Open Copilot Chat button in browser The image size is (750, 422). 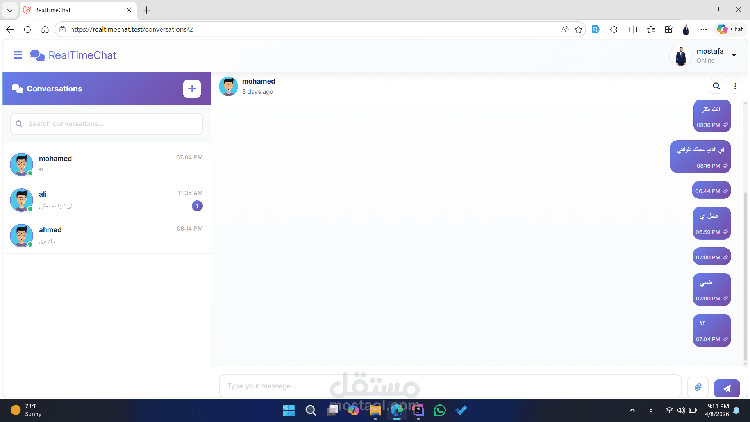coord(730,29)
